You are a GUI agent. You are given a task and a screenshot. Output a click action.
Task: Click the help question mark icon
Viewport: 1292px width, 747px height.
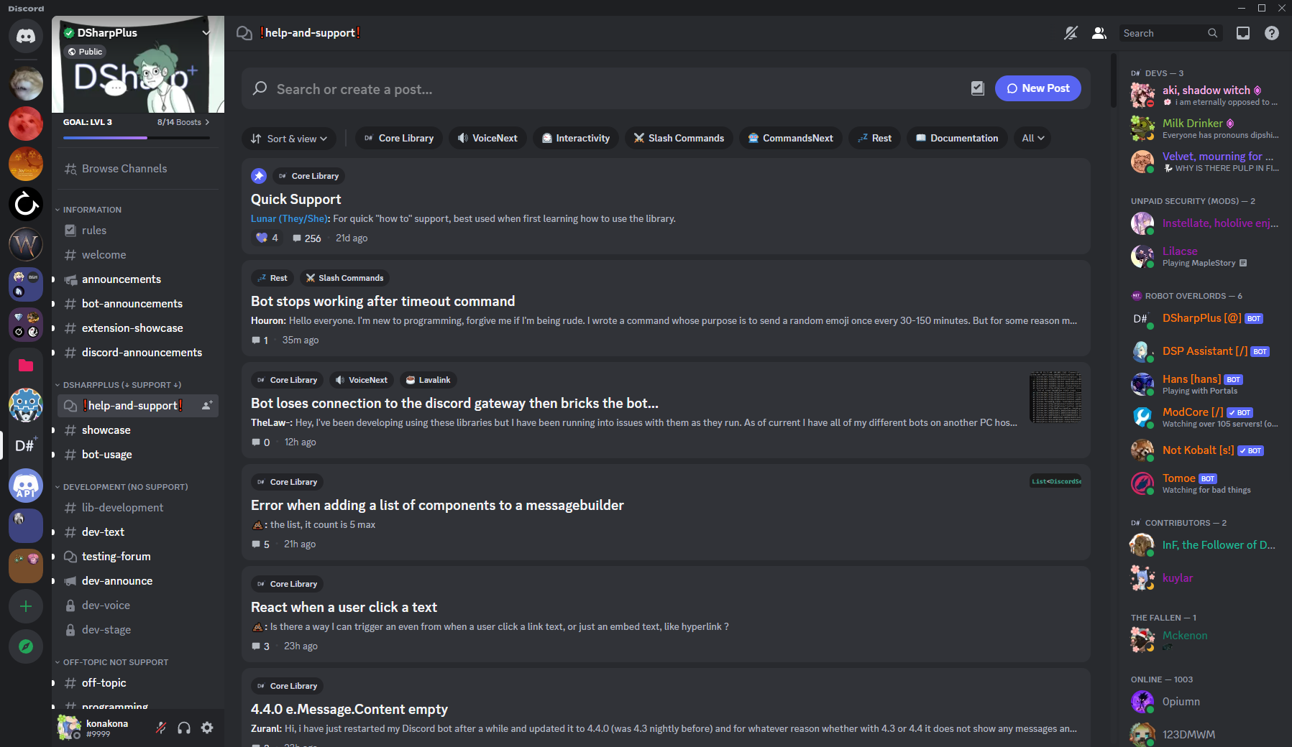(x=1271, y=33)
